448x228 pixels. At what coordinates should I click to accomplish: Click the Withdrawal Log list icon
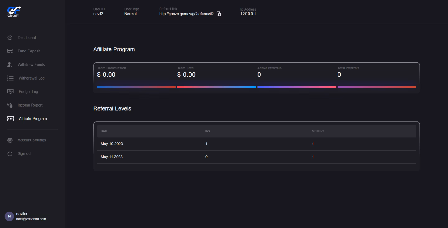[x=11, y=78]
